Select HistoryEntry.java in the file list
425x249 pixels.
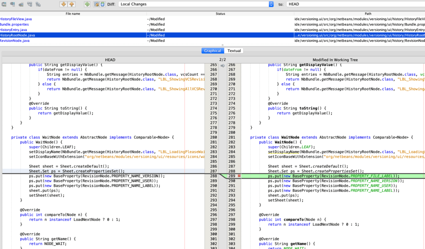click(x=14, y=30)
